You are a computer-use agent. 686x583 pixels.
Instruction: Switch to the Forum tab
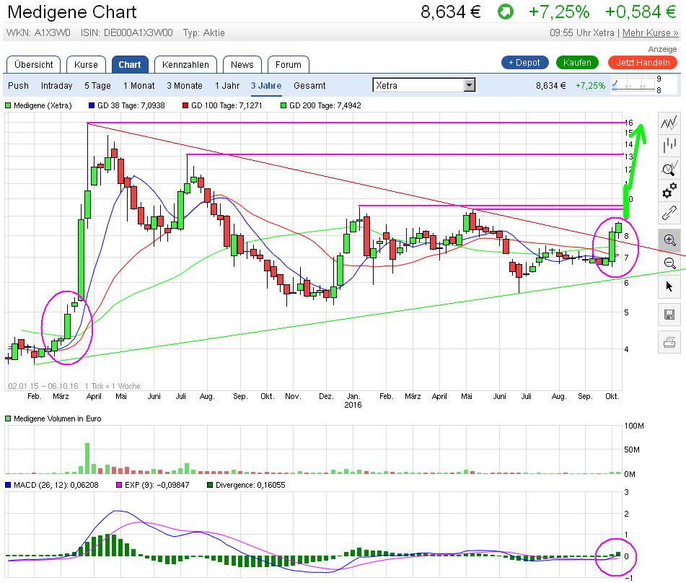289,65
